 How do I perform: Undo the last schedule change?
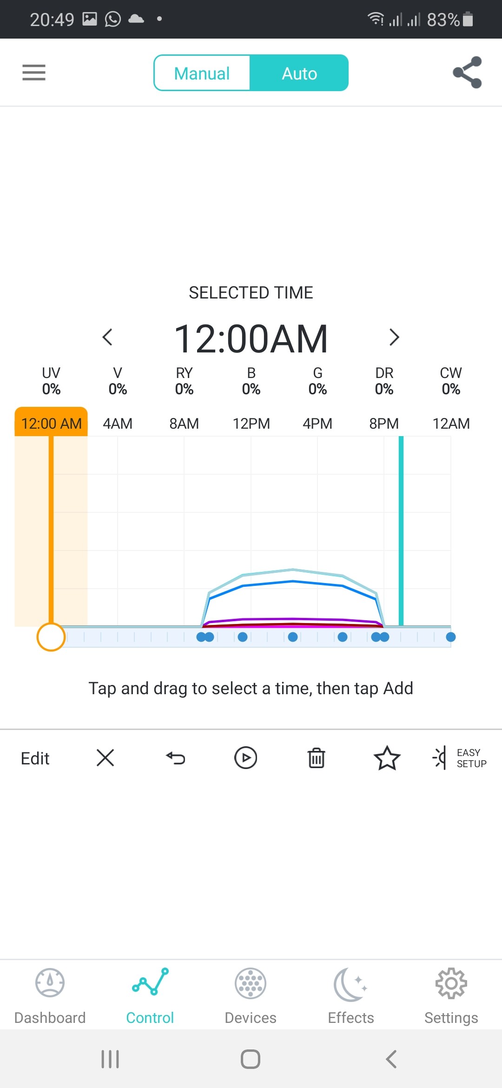click(176, 758)
